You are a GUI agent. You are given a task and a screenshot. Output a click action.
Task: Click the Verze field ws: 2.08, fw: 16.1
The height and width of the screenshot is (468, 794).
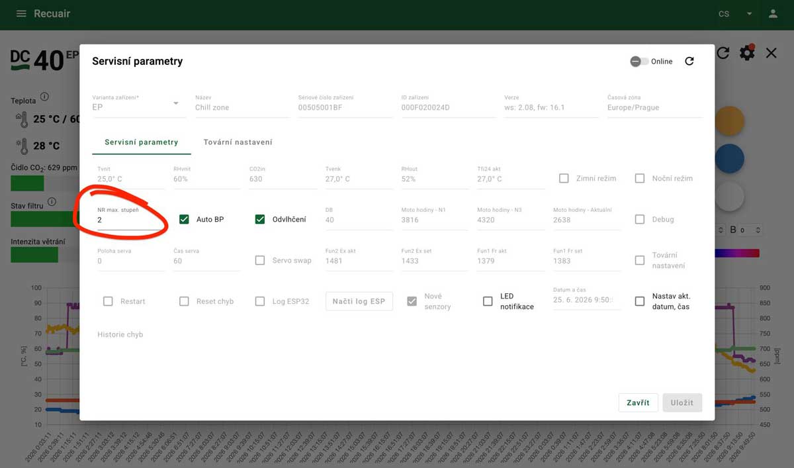[x=551, y=107]
